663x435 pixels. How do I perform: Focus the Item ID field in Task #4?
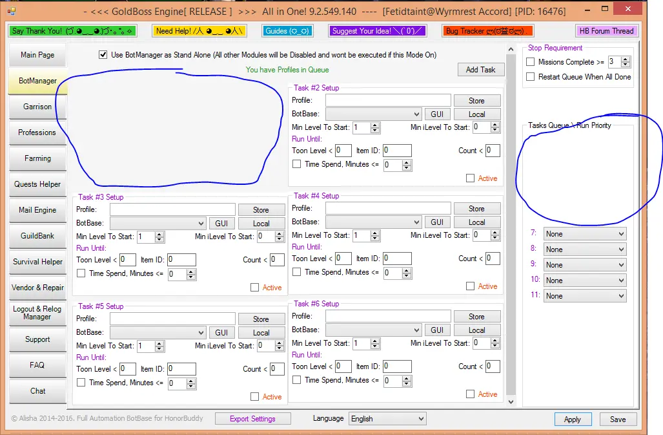[398, 258]
